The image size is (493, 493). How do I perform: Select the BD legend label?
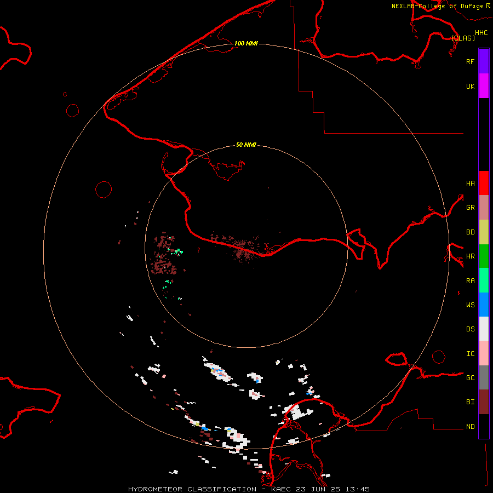(x=470, y=232)
